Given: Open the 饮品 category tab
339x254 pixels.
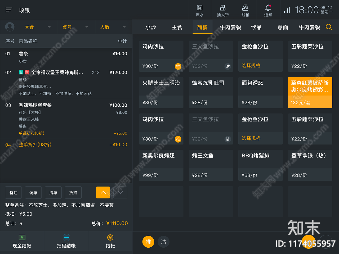Looking at the screenshot, I should coord(256,27).
